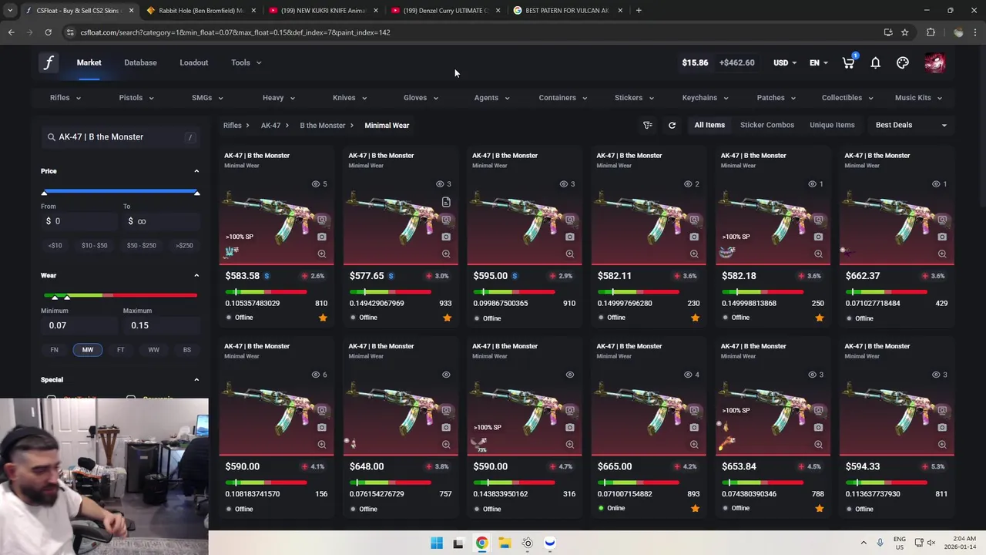Open the USD currency dropdown
This screenshot has width=986, height=555.
point(786,62)
